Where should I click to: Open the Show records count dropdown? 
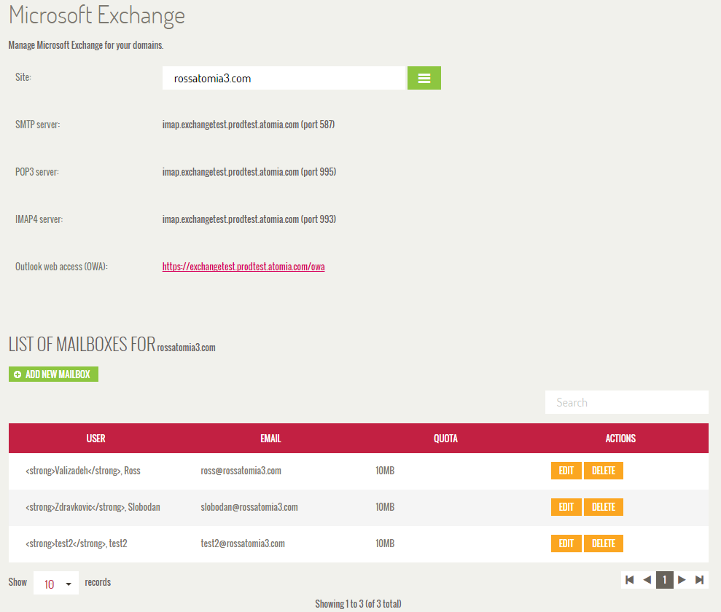coord(56,583)
